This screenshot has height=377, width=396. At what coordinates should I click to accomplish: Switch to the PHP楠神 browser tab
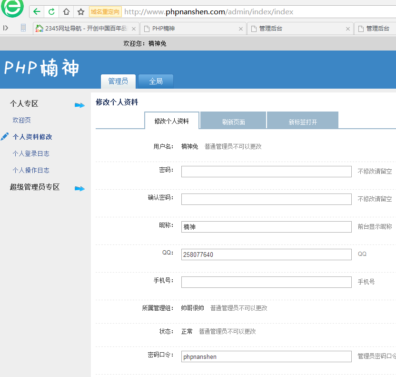[x=193, y=29]
